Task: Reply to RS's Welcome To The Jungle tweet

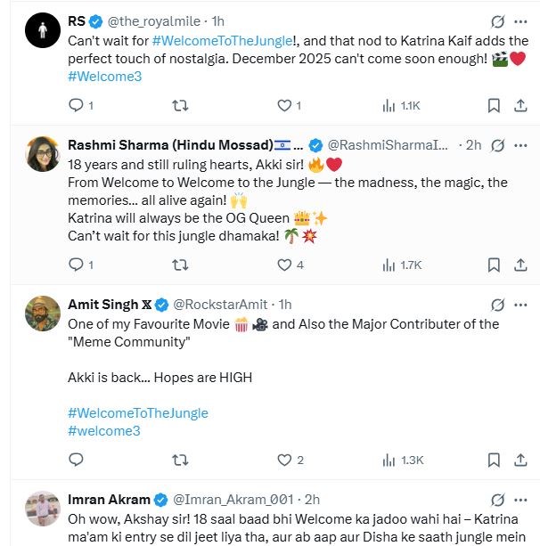Action: click(x=76, y=105)
